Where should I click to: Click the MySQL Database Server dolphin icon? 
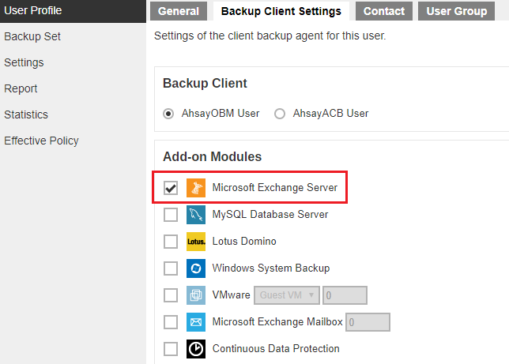[x=196, y=215]
